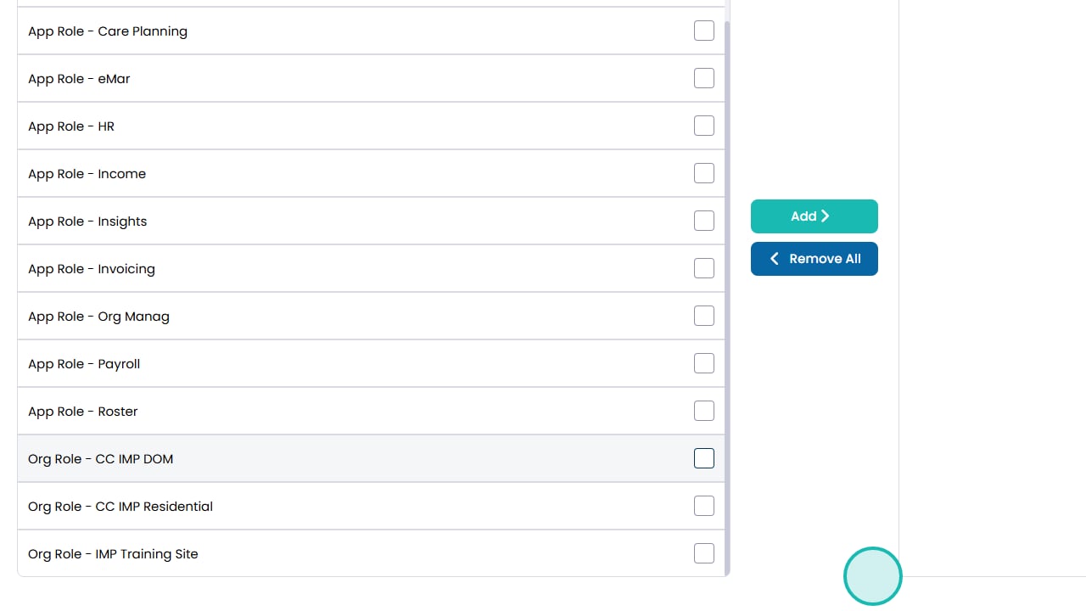The width and height of the screenshot is (1086, 611).
Task: Click the Add button
Action: pyautogui.click(x=814, y=216)
